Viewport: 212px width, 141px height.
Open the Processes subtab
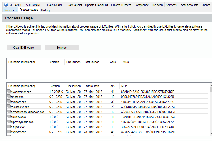[10, 10]
